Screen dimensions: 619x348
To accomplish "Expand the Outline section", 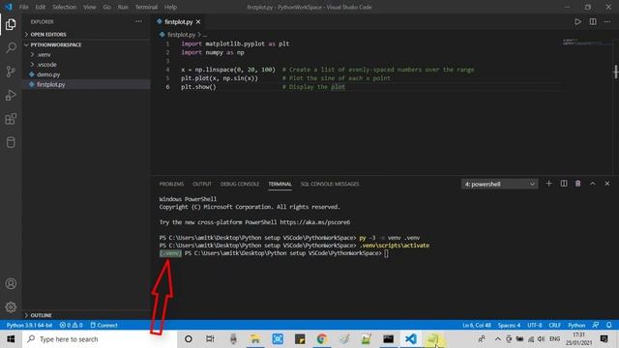I will click(x=86, y=315).
